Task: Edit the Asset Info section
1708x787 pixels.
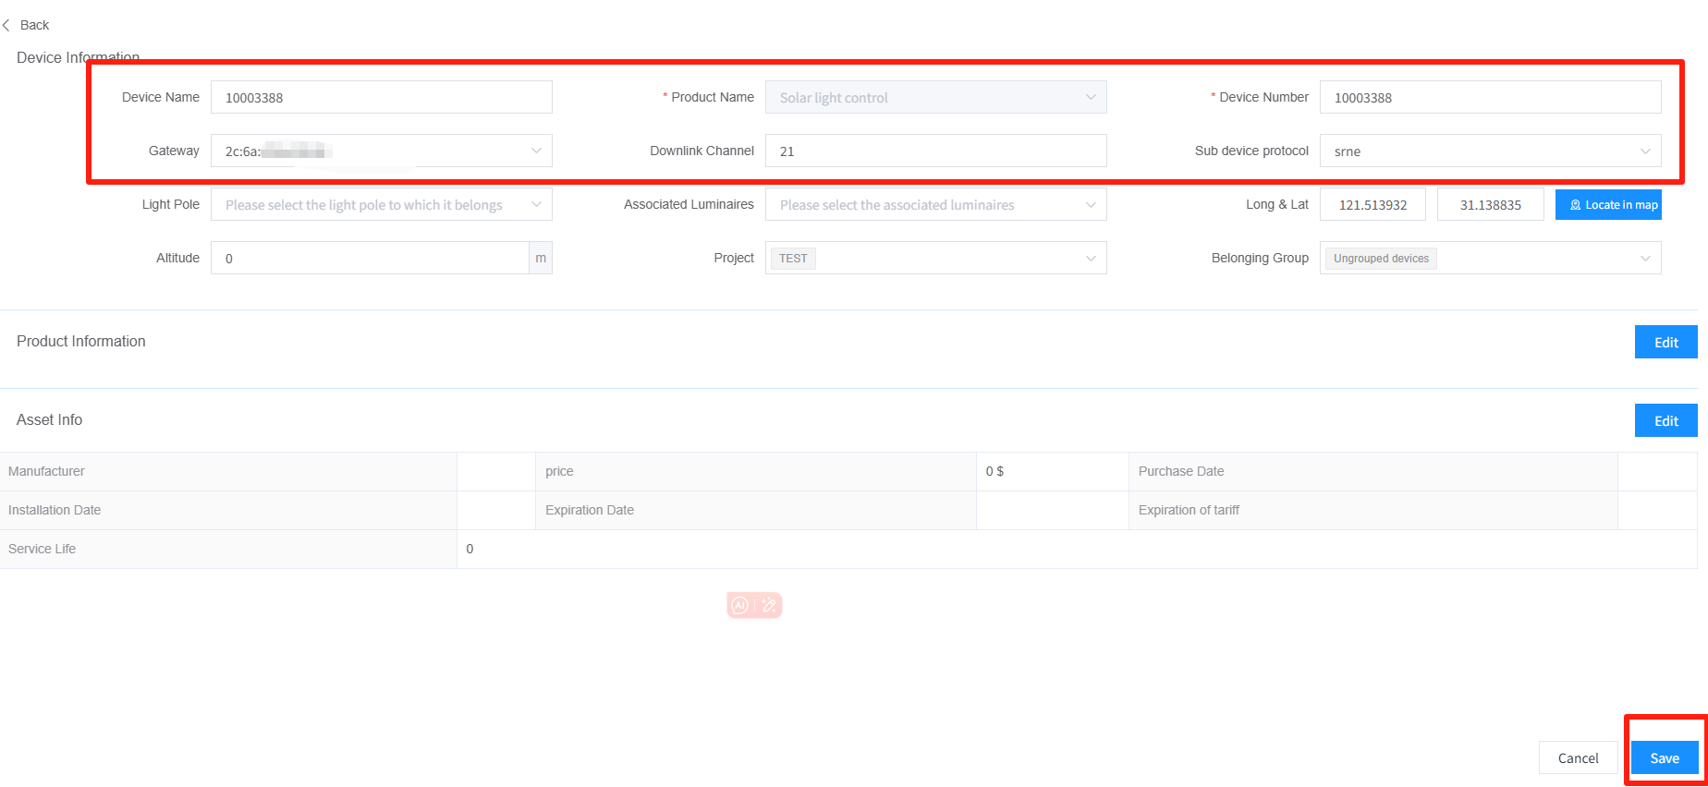Action: pyautogui.click(x=1665, y=420)
